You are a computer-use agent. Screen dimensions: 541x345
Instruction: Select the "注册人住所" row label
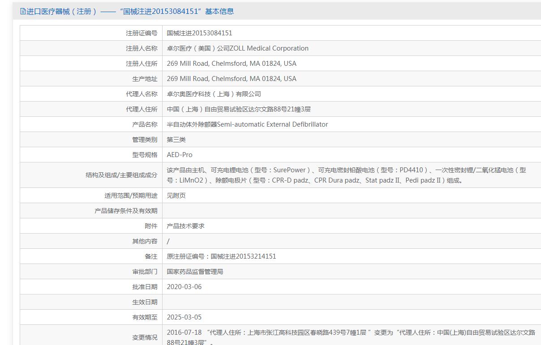(x=142, y=64)
